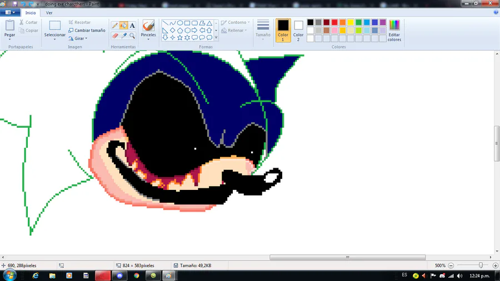Pick the oval callout shape
The height and width of the screenshot is (281, 500).
tap(202, 38)
